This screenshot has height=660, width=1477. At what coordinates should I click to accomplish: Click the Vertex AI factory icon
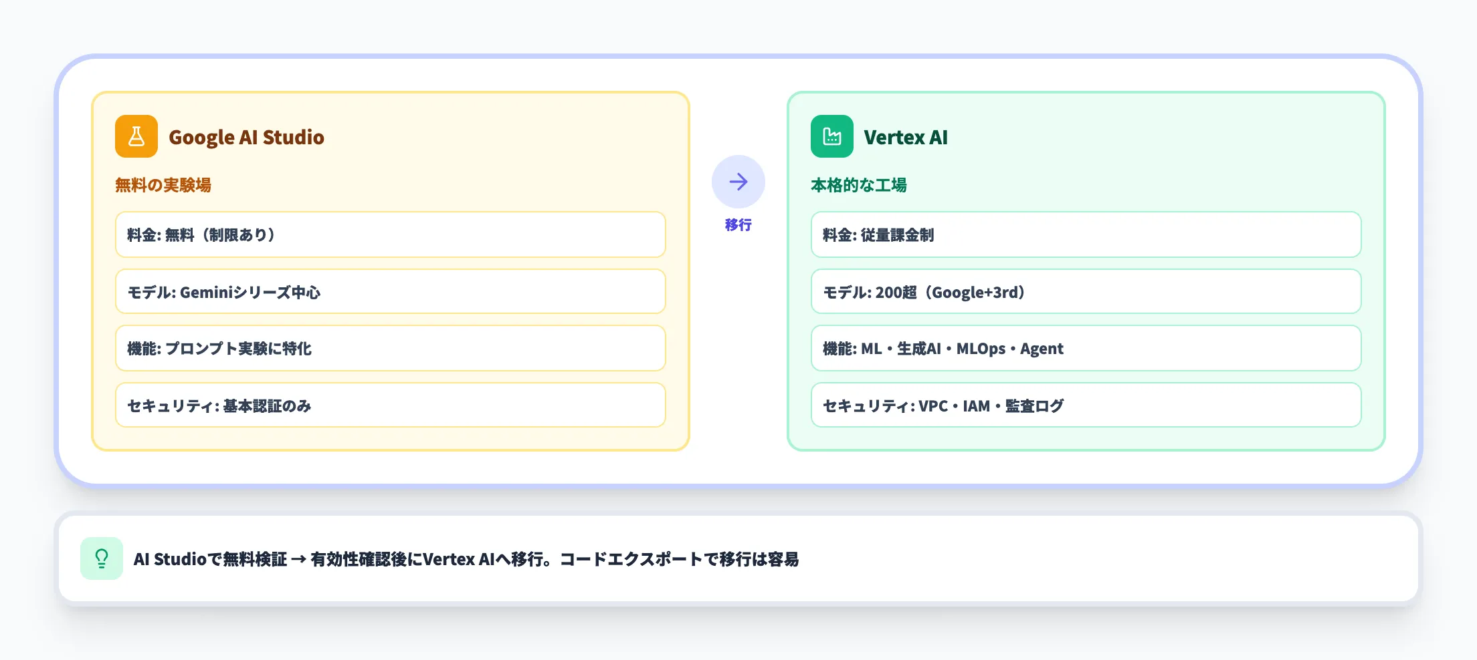click(x=831, y=136)
